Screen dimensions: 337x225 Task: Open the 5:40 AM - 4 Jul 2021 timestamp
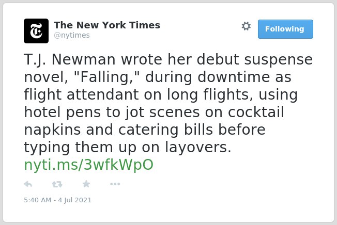pos(57,200)
